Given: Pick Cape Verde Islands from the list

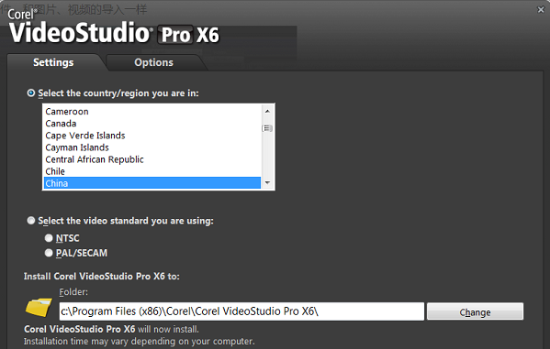Looking at the screenshot, I should (x=152, y=136).
